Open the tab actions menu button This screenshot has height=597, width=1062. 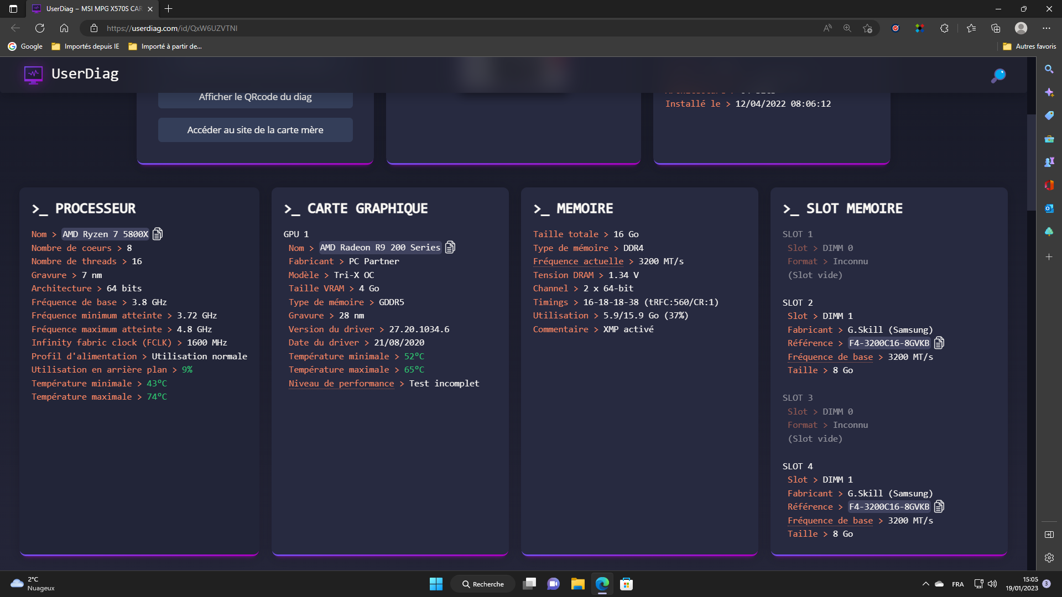pyautogui.click(x=13, y=9)
